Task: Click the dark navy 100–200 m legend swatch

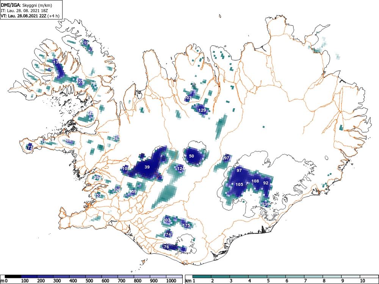Action: coord(29,276)
